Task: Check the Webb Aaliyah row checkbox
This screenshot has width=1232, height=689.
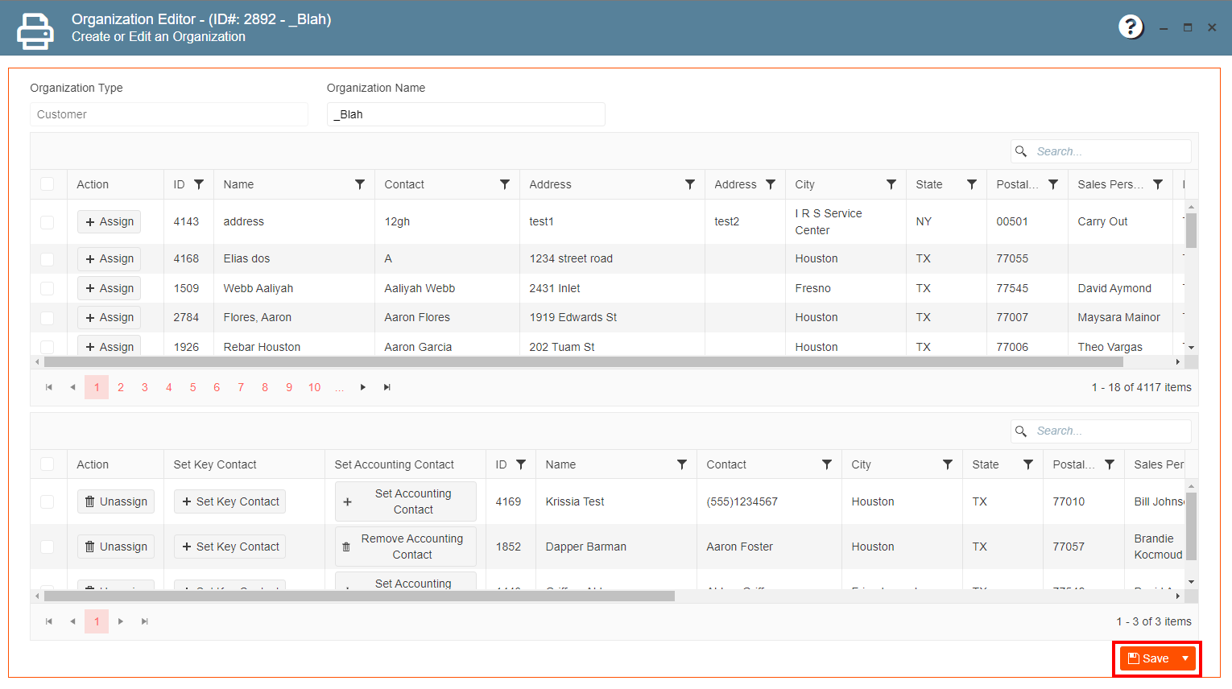Action: (48, 288)
